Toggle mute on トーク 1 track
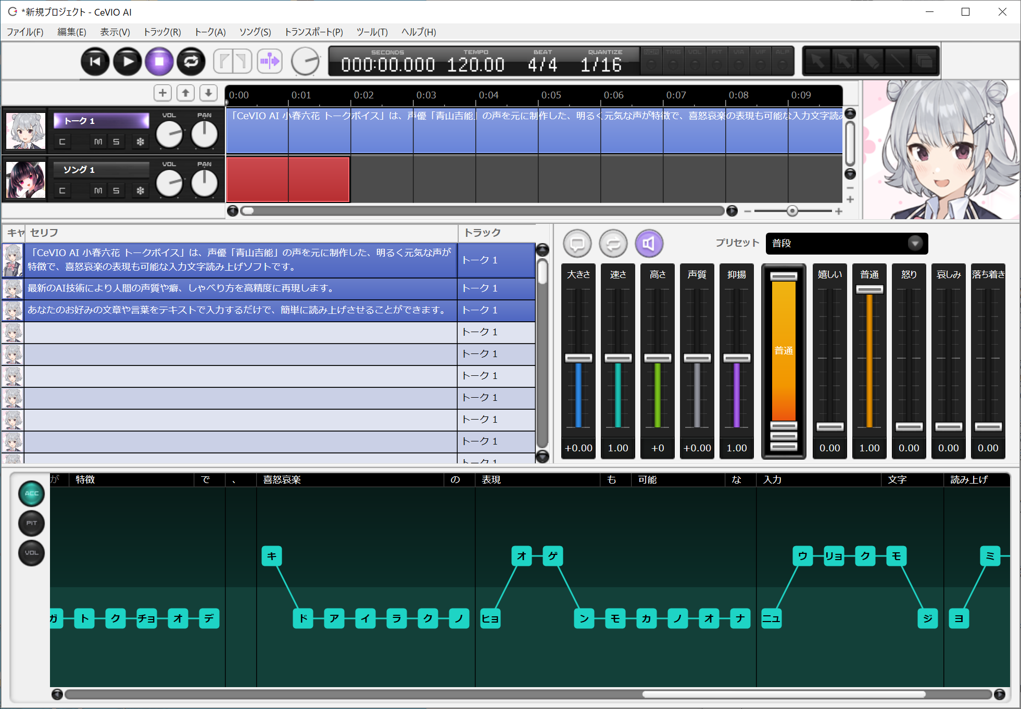This screenshot has height=709, width=1021. click(98, 142)
